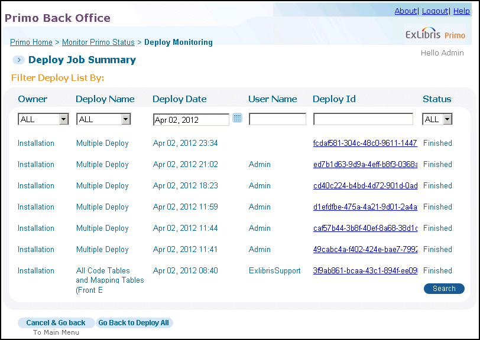Focus the User Name filter field

[277, 119]
